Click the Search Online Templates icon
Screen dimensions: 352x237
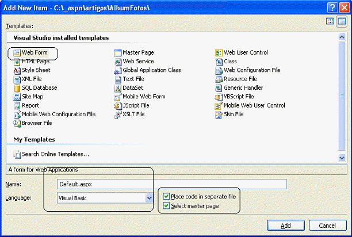pyautogui.click(x=17, y=154)
